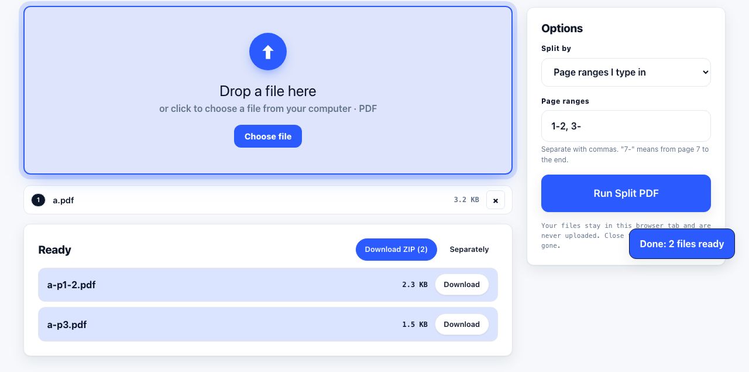Download ZIP of both files

[x=396, y=250]
